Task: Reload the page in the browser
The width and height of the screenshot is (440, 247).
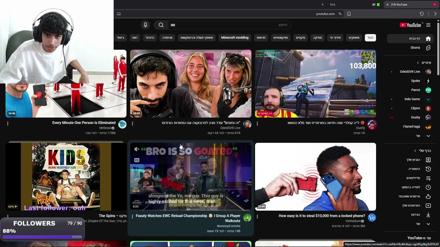Action: [x=421, y=14]
